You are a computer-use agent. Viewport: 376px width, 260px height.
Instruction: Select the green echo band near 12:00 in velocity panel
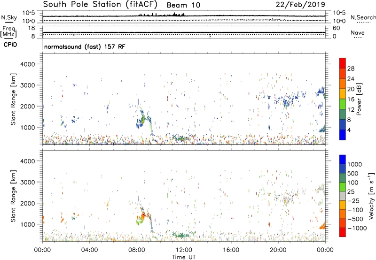tap(181, 235)
